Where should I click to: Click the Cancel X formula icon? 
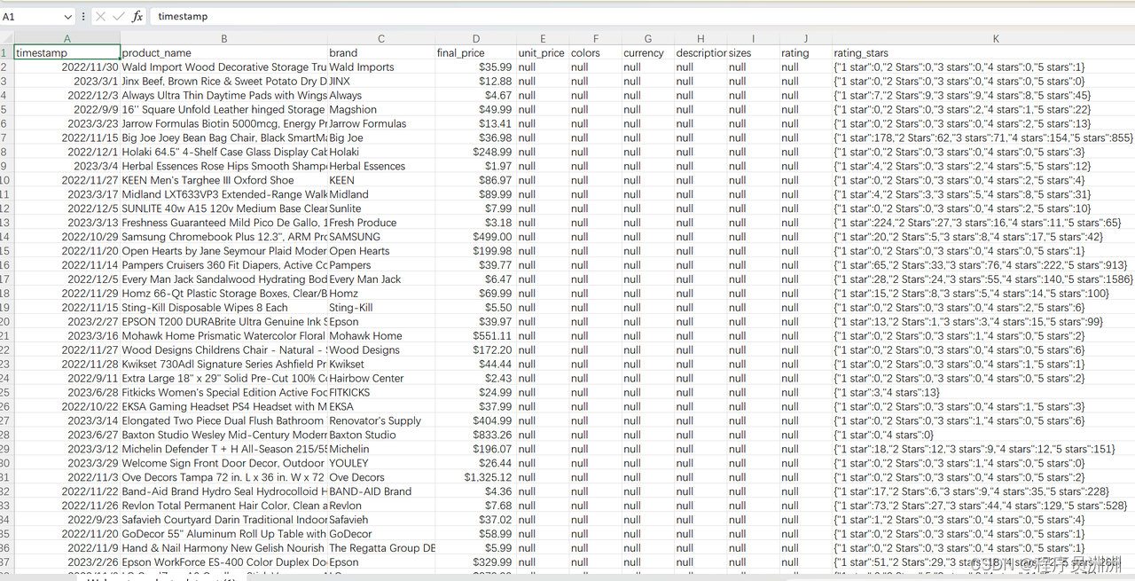[101, 17]
